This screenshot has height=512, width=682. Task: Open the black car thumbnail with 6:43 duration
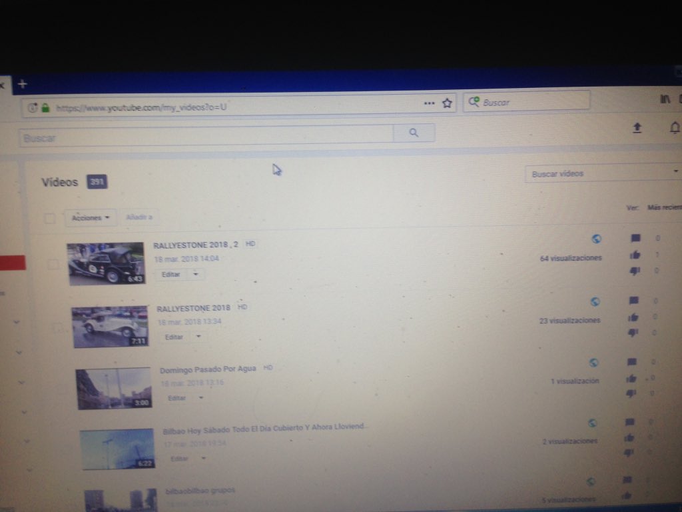pos(106,264)
